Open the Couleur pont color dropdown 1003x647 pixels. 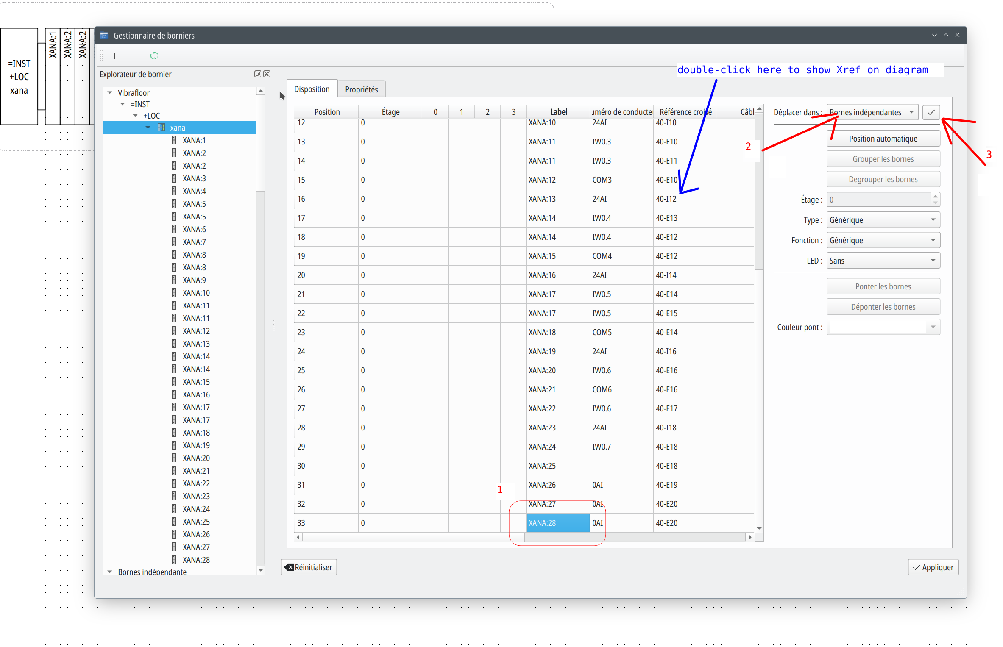click(883, 327)
